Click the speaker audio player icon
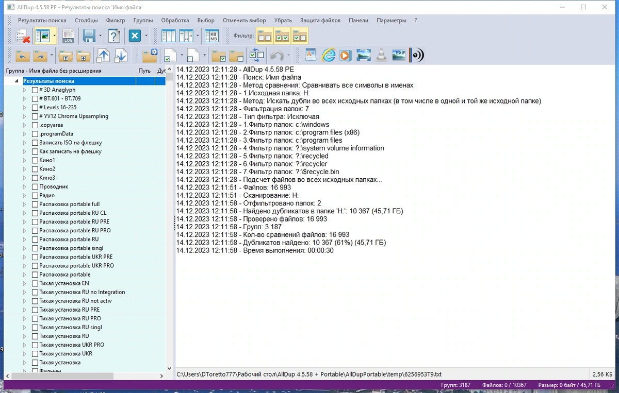Image resolution: width=619 pixels, height=393 pixels. [417, 55]
